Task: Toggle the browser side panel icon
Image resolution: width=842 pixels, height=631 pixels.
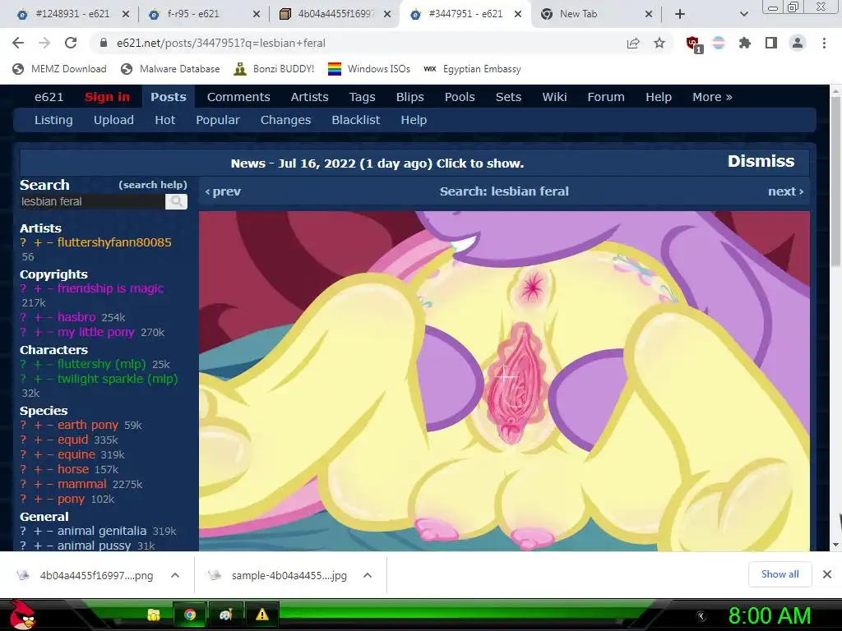Action: (771, 43)
